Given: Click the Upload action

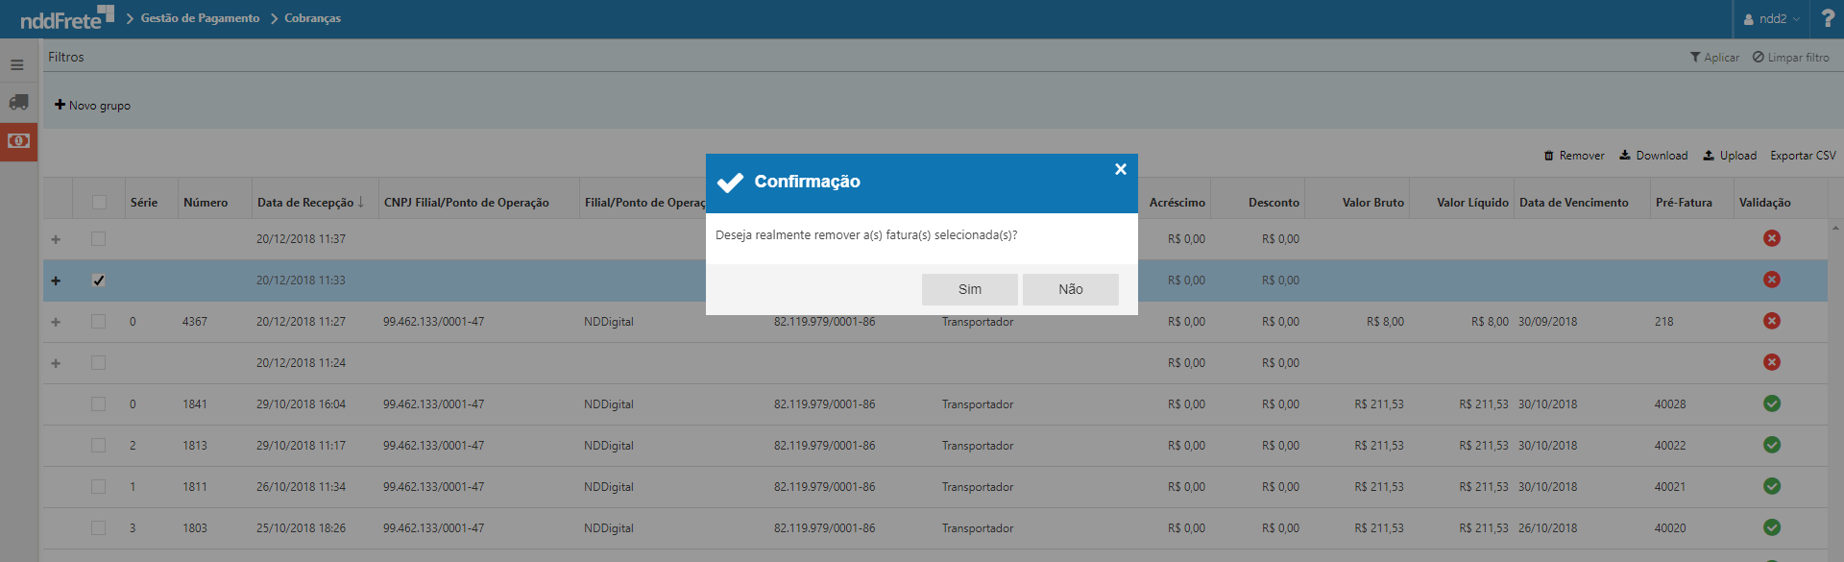Looking at the screenshot, I should [x=1730, y=156].
